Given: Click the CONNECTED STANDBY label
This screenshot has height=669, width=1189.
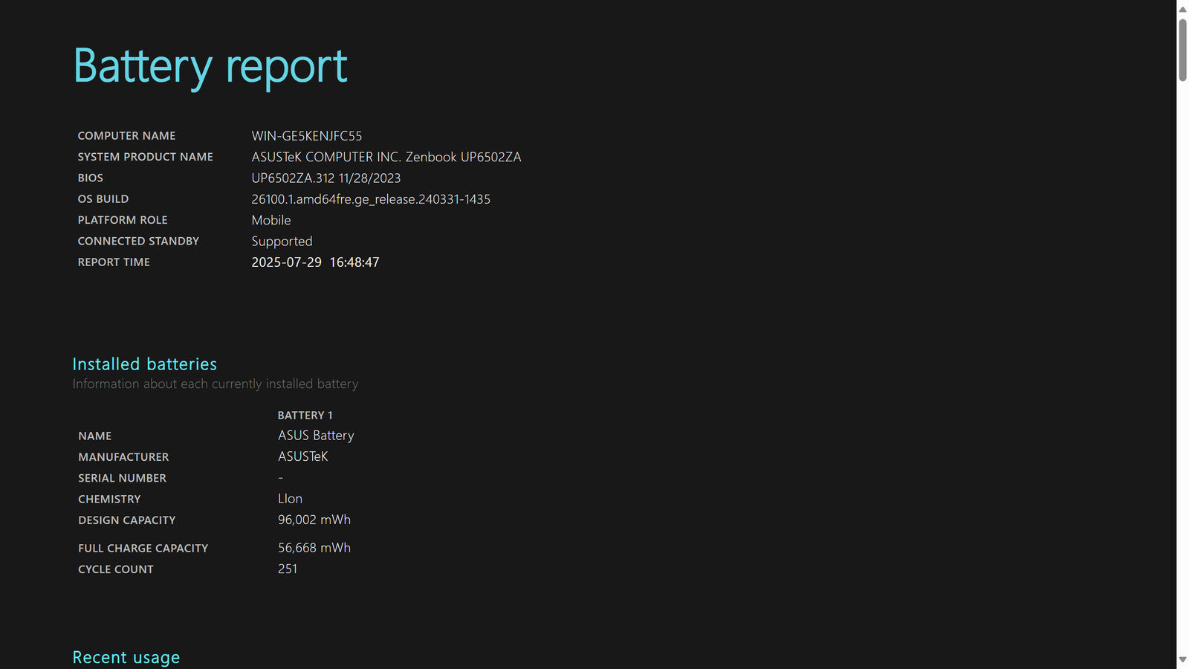Looking at the screenshot, I should click(138, 241).
